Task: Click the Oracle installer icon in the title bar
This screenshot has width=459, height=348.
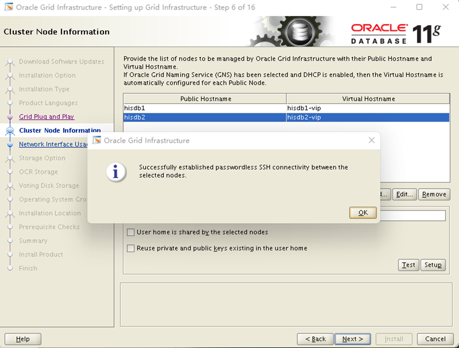Action: pyautogui.click(x=9, y=7)
